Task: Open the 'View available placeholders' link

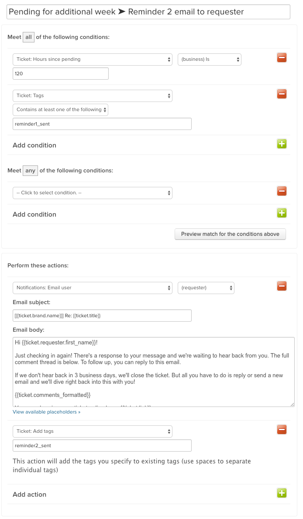Action: tap(46, 412)
